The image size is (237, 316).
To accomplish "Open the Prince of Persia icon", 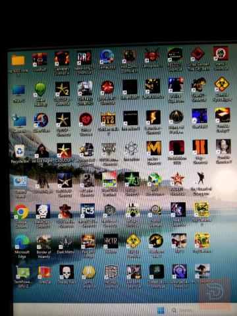I will tap(176, 117).
